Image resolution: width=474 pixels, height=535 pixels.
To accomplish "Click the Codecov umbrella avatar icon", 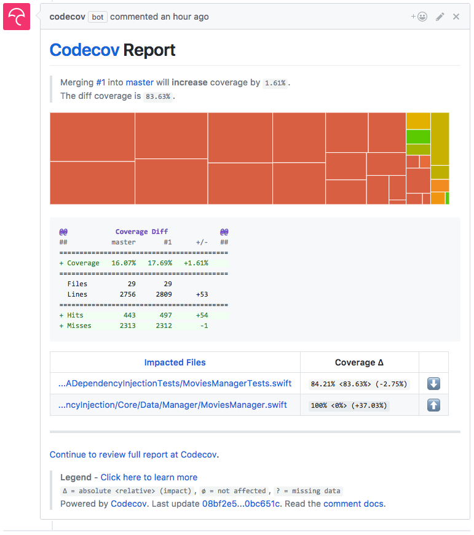I will (17, 17).
